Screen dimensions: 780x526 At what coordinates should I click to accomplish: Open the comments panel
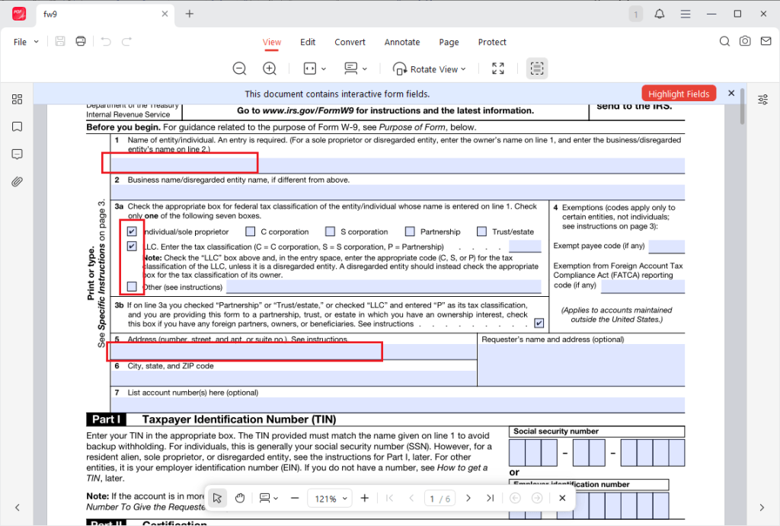pyautogui.click(x=17, y=154)
